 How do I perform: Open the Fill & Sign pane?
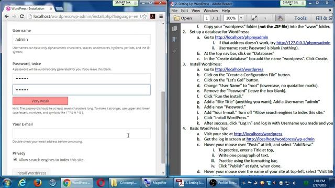323,18
